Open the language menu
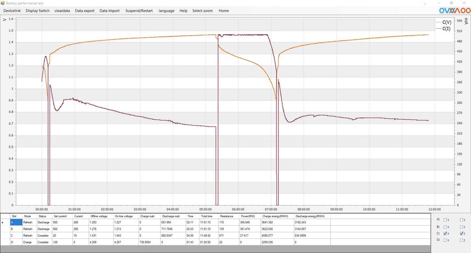 [x=166, y=10]
